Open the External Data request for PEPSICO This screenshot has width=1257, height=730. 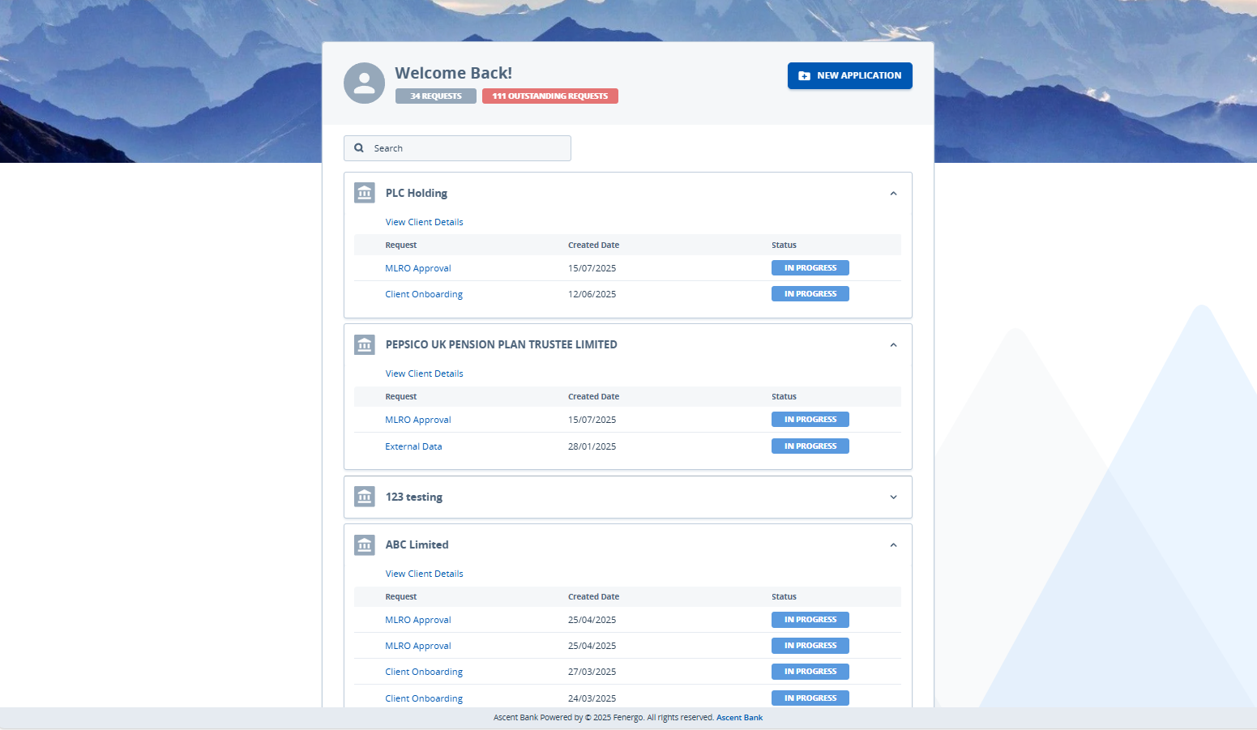[413, 446]
